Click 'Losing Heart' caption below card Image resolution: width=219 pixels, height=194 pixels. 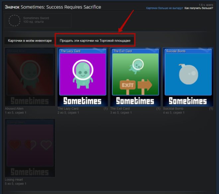coord(14,180)
